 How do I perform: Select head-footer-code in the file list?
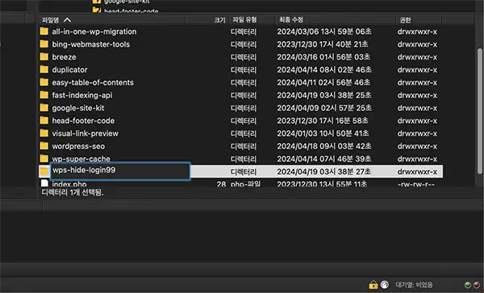83,121
